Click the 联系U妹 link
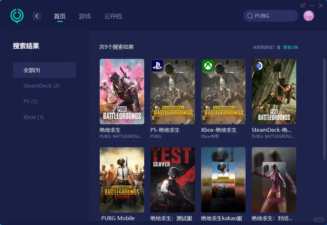The image size is (327, 225). pyautogui.click(x=291, y=47)
